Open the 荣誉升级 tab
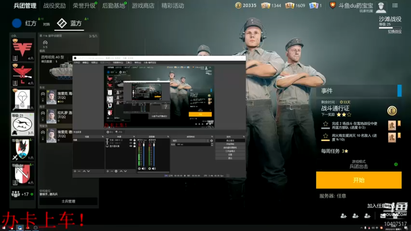 [x=84, y=6]
